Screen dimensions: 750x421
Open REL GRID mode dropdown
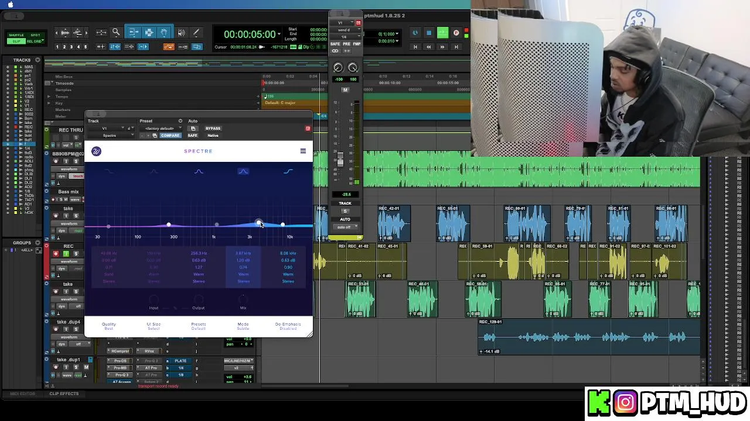[35, 41]
